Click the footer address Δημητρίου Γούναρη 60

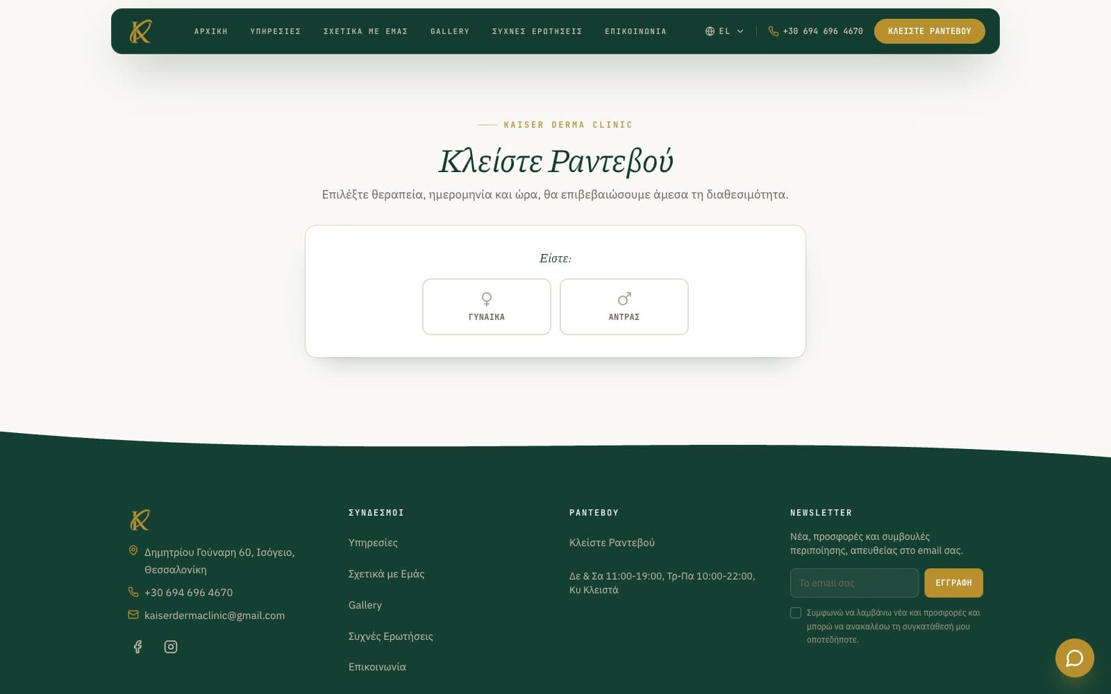[219, 561]
